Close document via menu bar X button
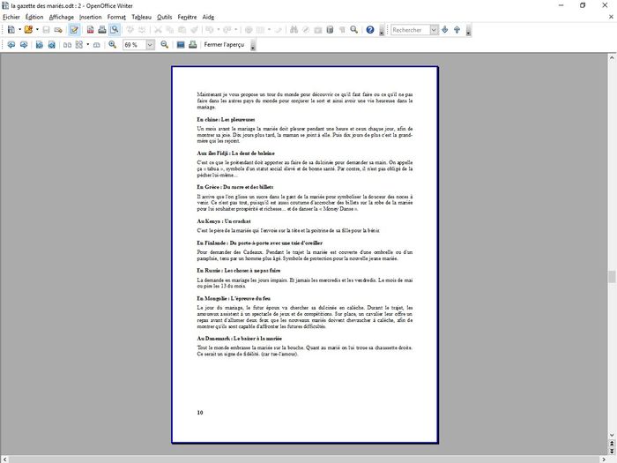Viewport: 617px width, 463px height. (611, 17)
